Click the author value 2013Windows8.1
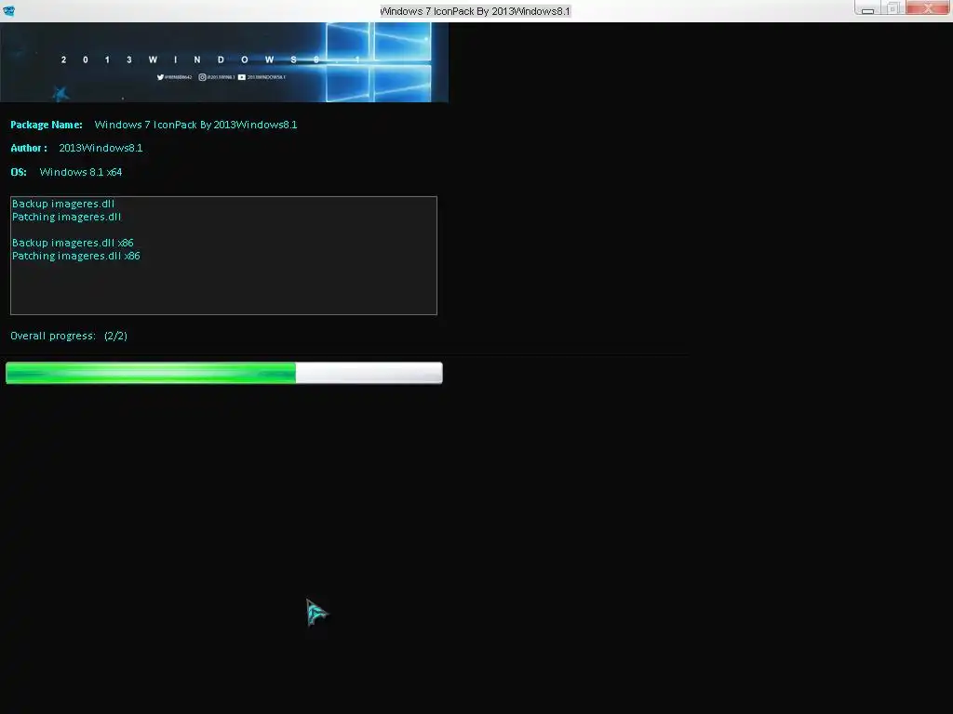The height and width of the screenshot is (714, 953). pyautogui.click(x=101, y=148)
